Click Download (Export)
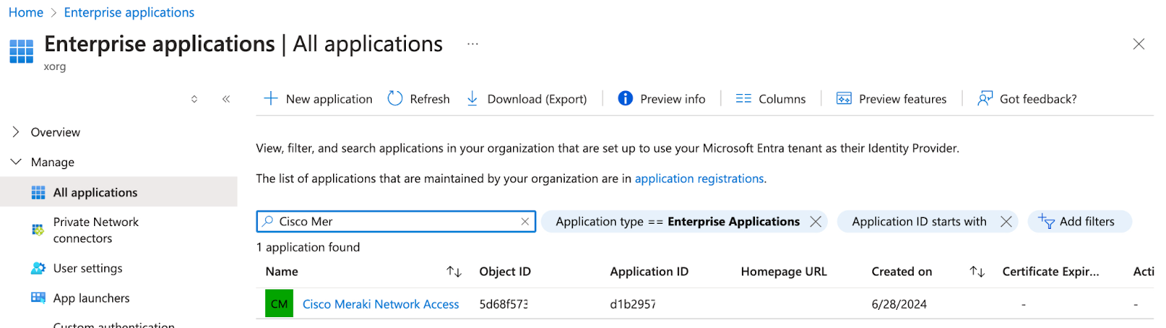 [x=526, y=99]
